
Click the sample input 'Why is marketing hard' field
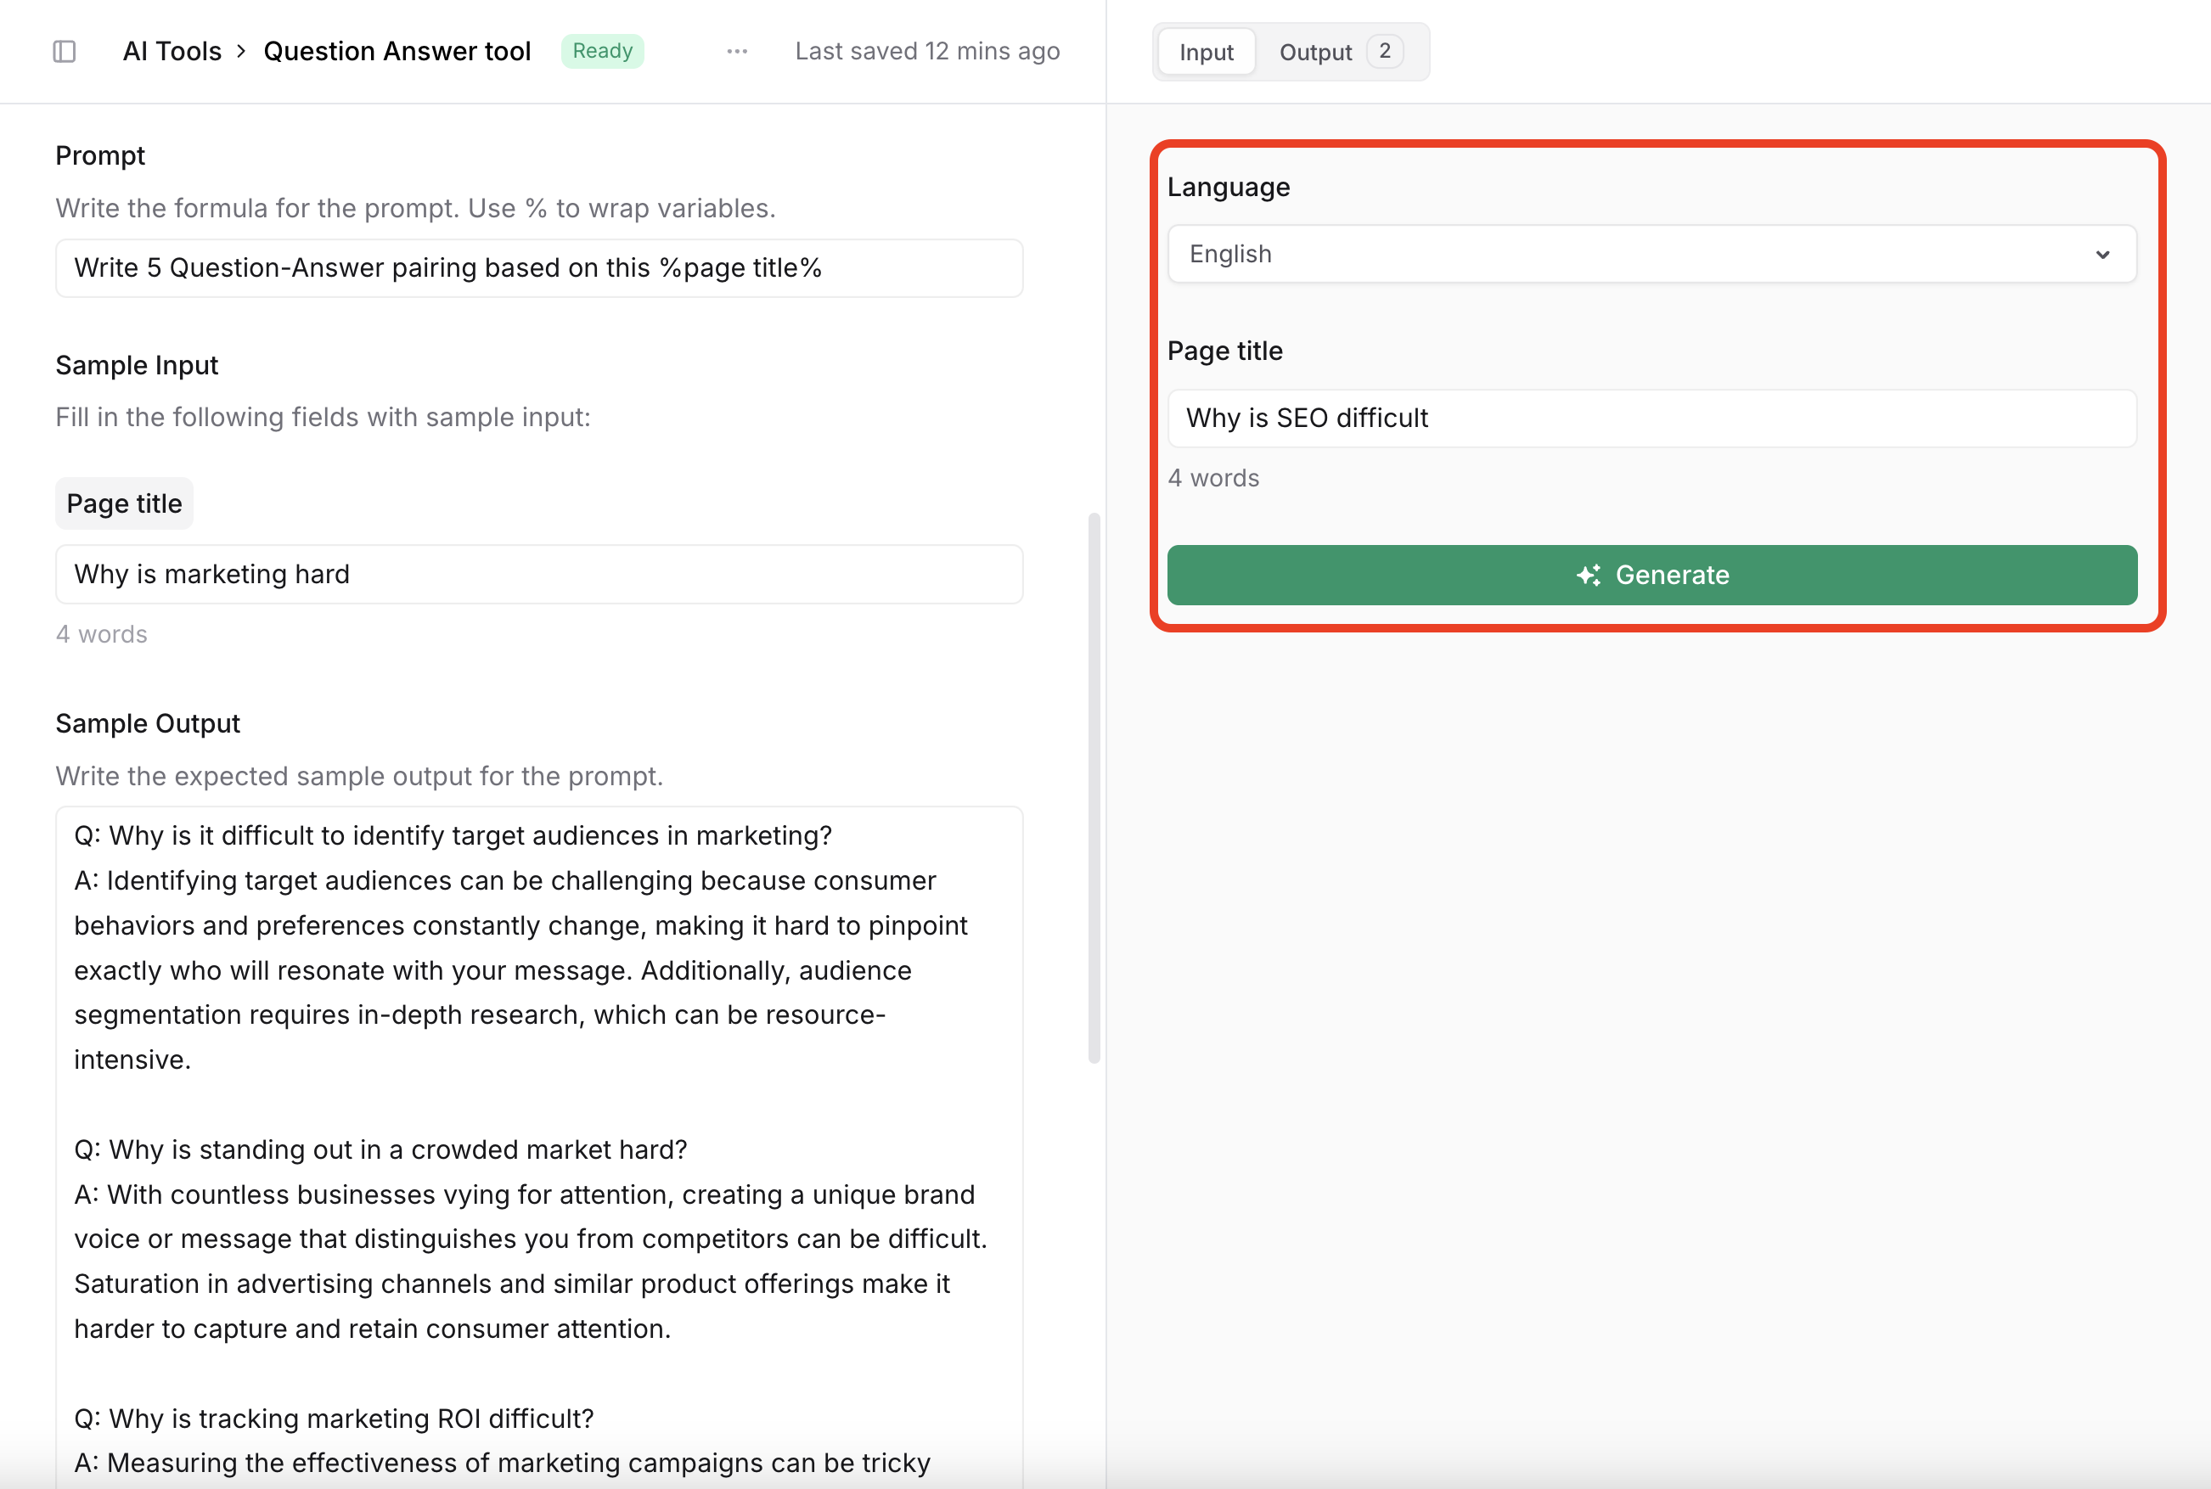tap(538, 575)
